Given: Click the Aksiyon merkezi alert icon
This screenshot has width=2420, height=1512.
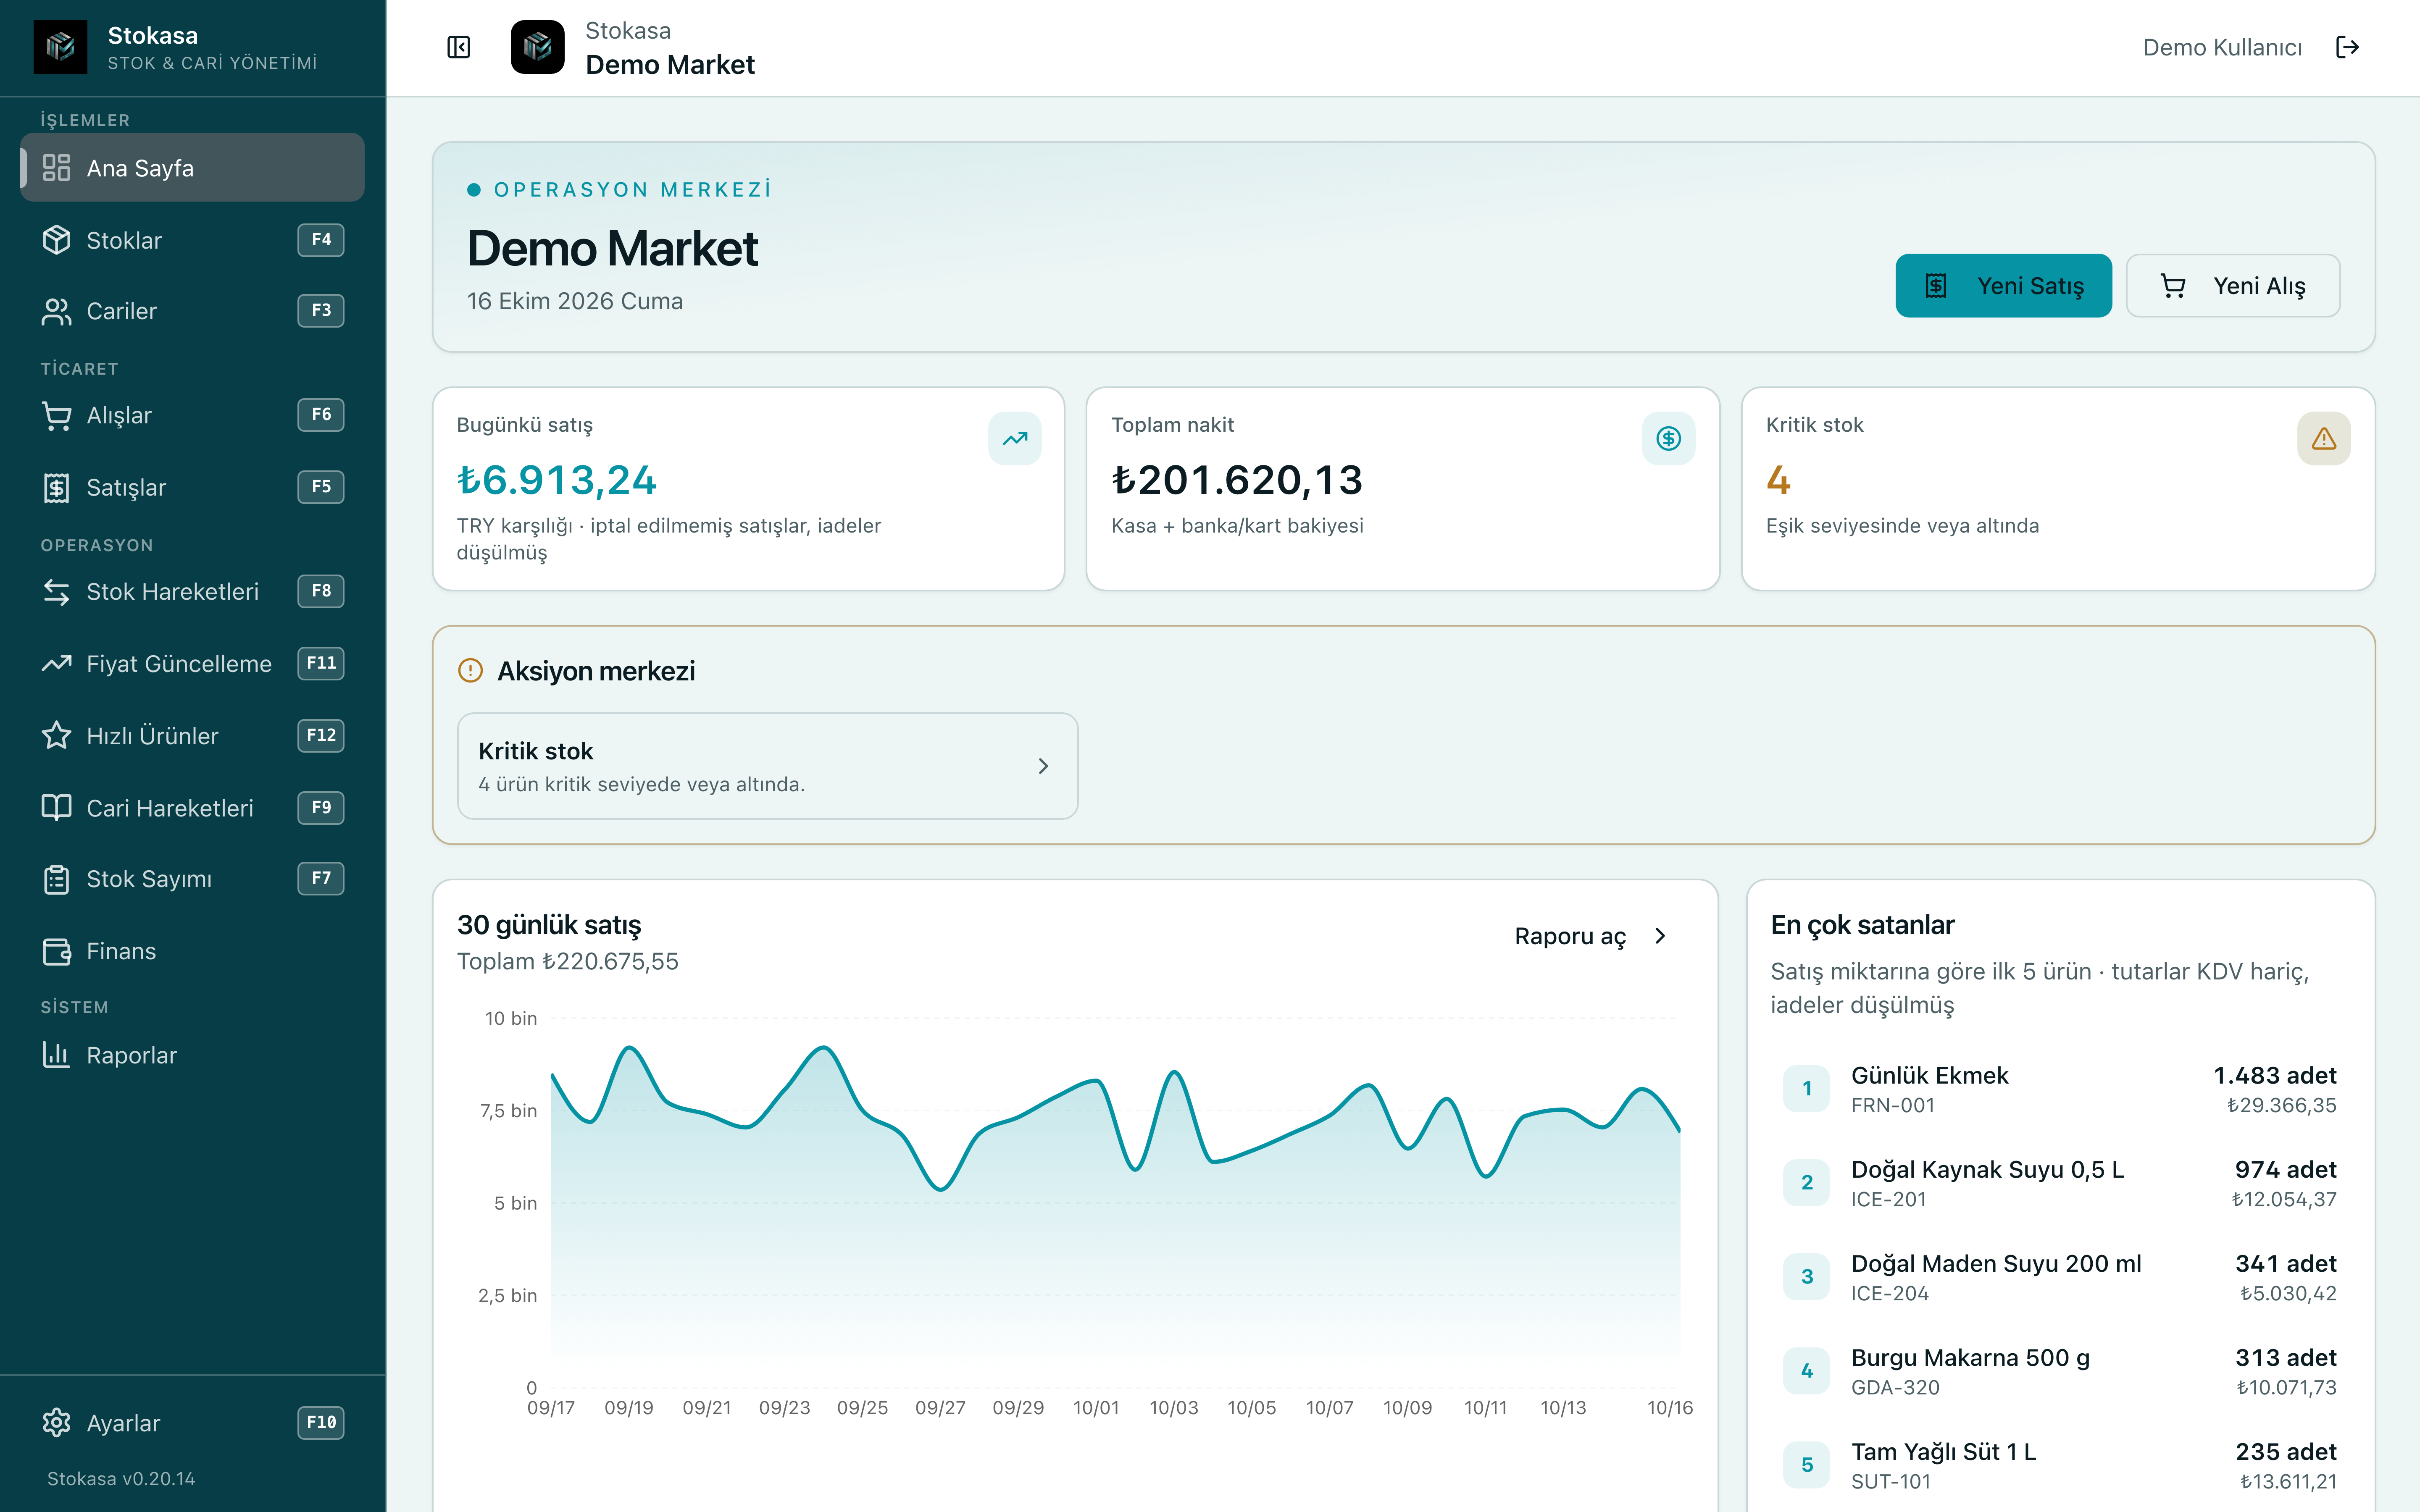Looking at the screenshot, I should click(x=470, y=670).
